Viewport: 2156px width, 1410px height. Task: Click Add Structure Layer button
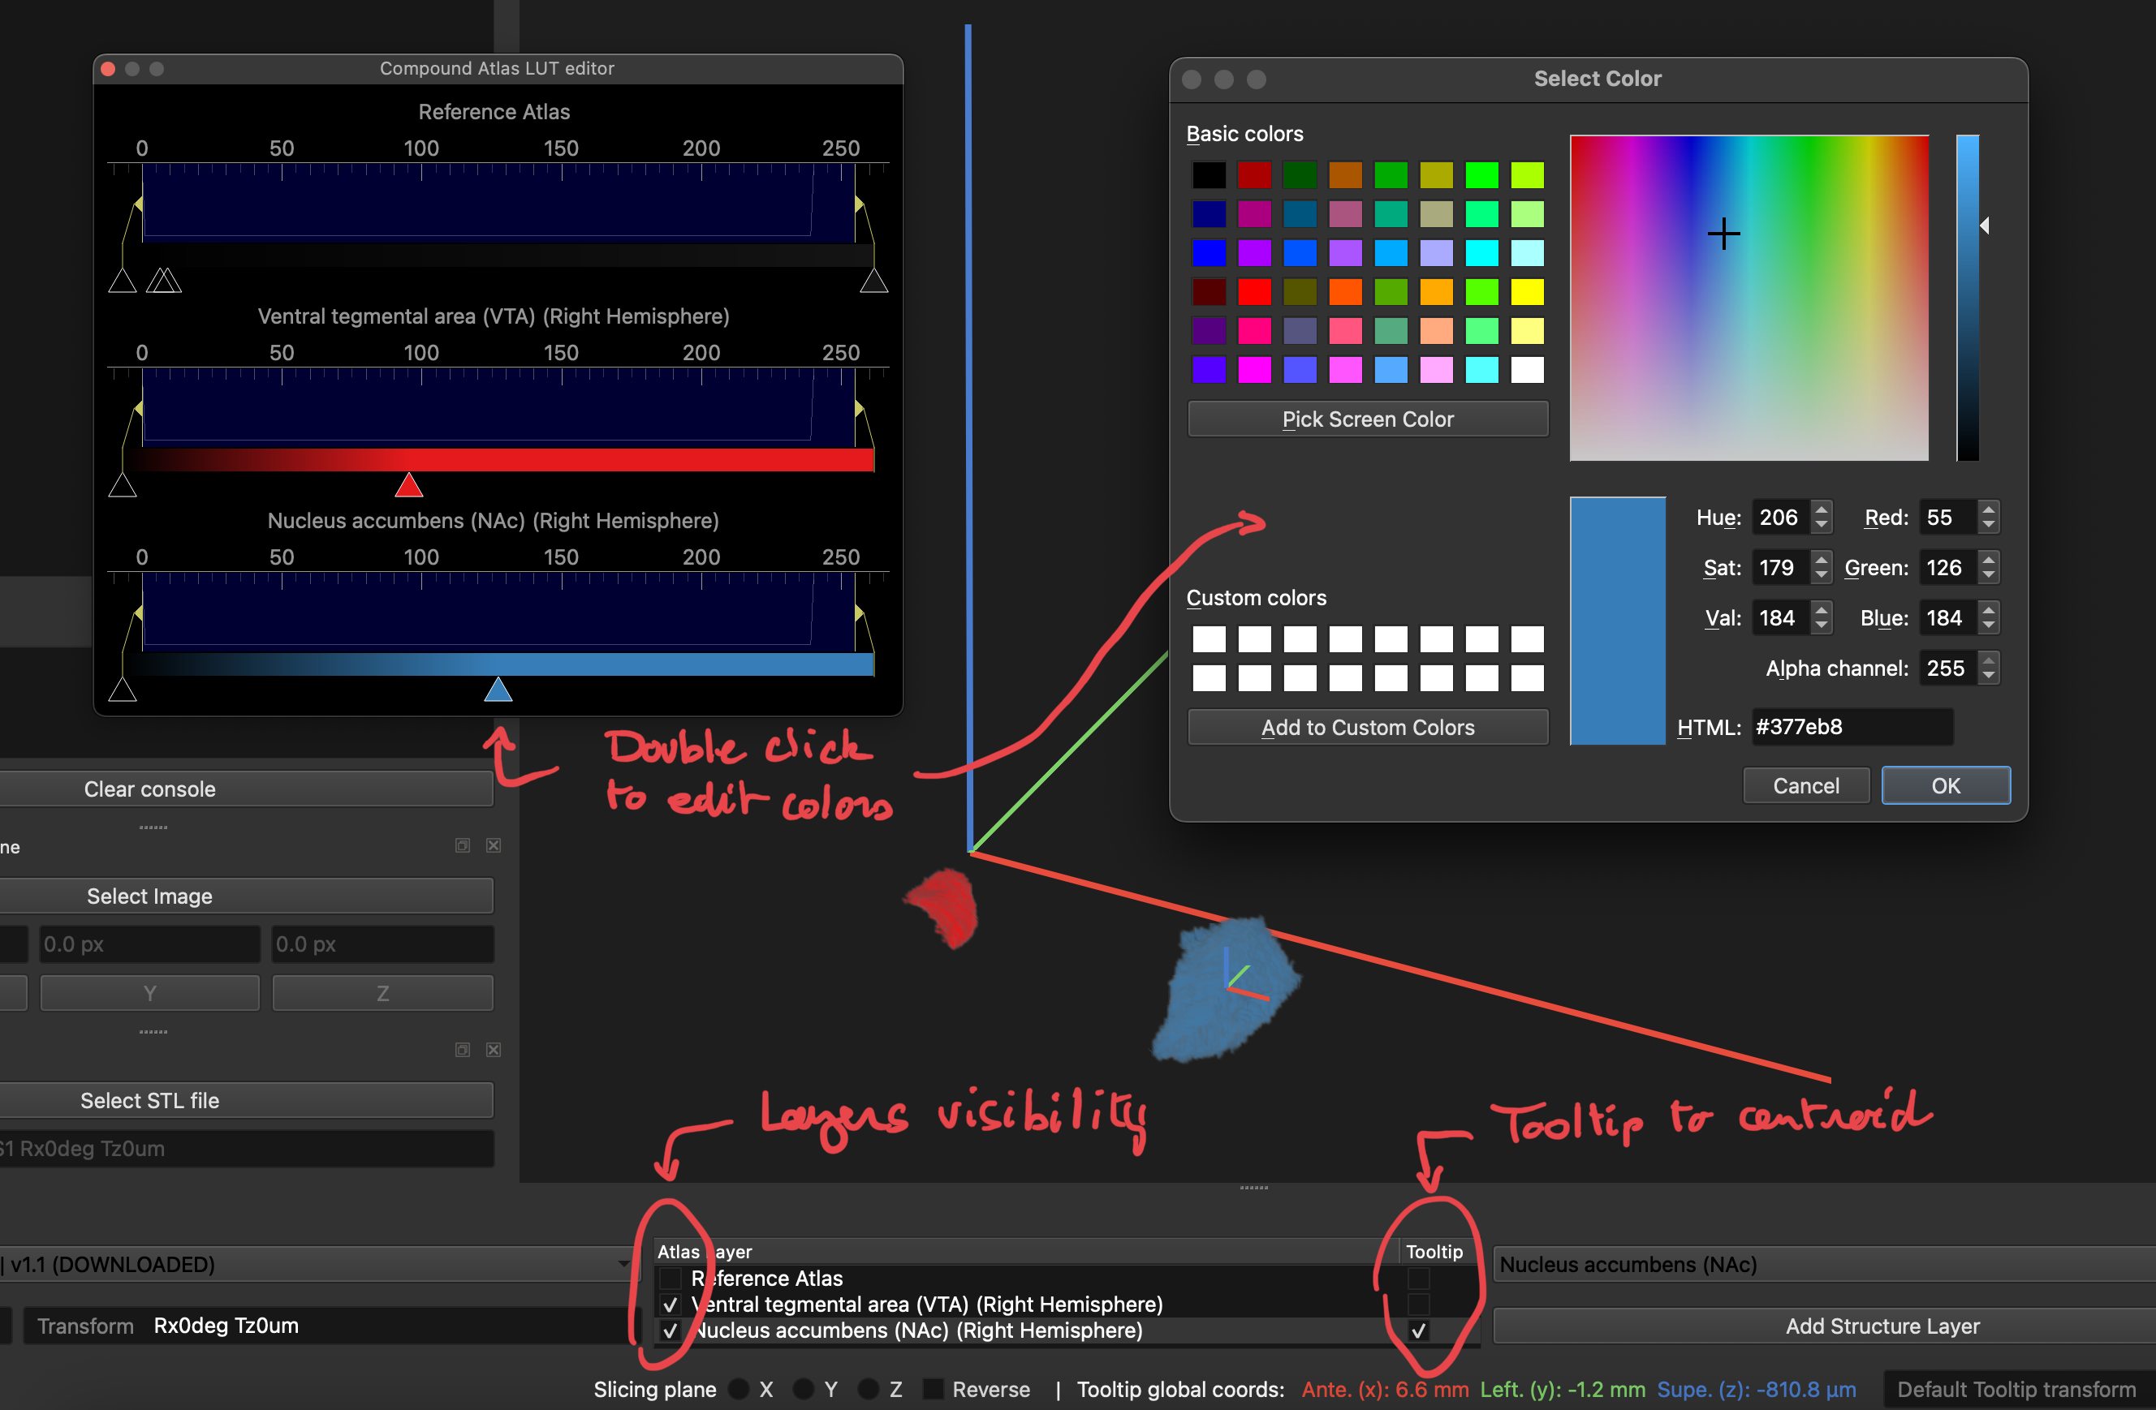coord(1882,1326)
